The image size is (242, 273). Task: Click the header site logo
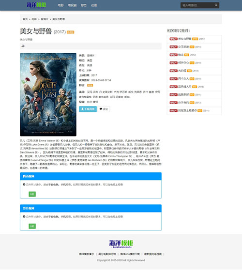pos(36,5)
